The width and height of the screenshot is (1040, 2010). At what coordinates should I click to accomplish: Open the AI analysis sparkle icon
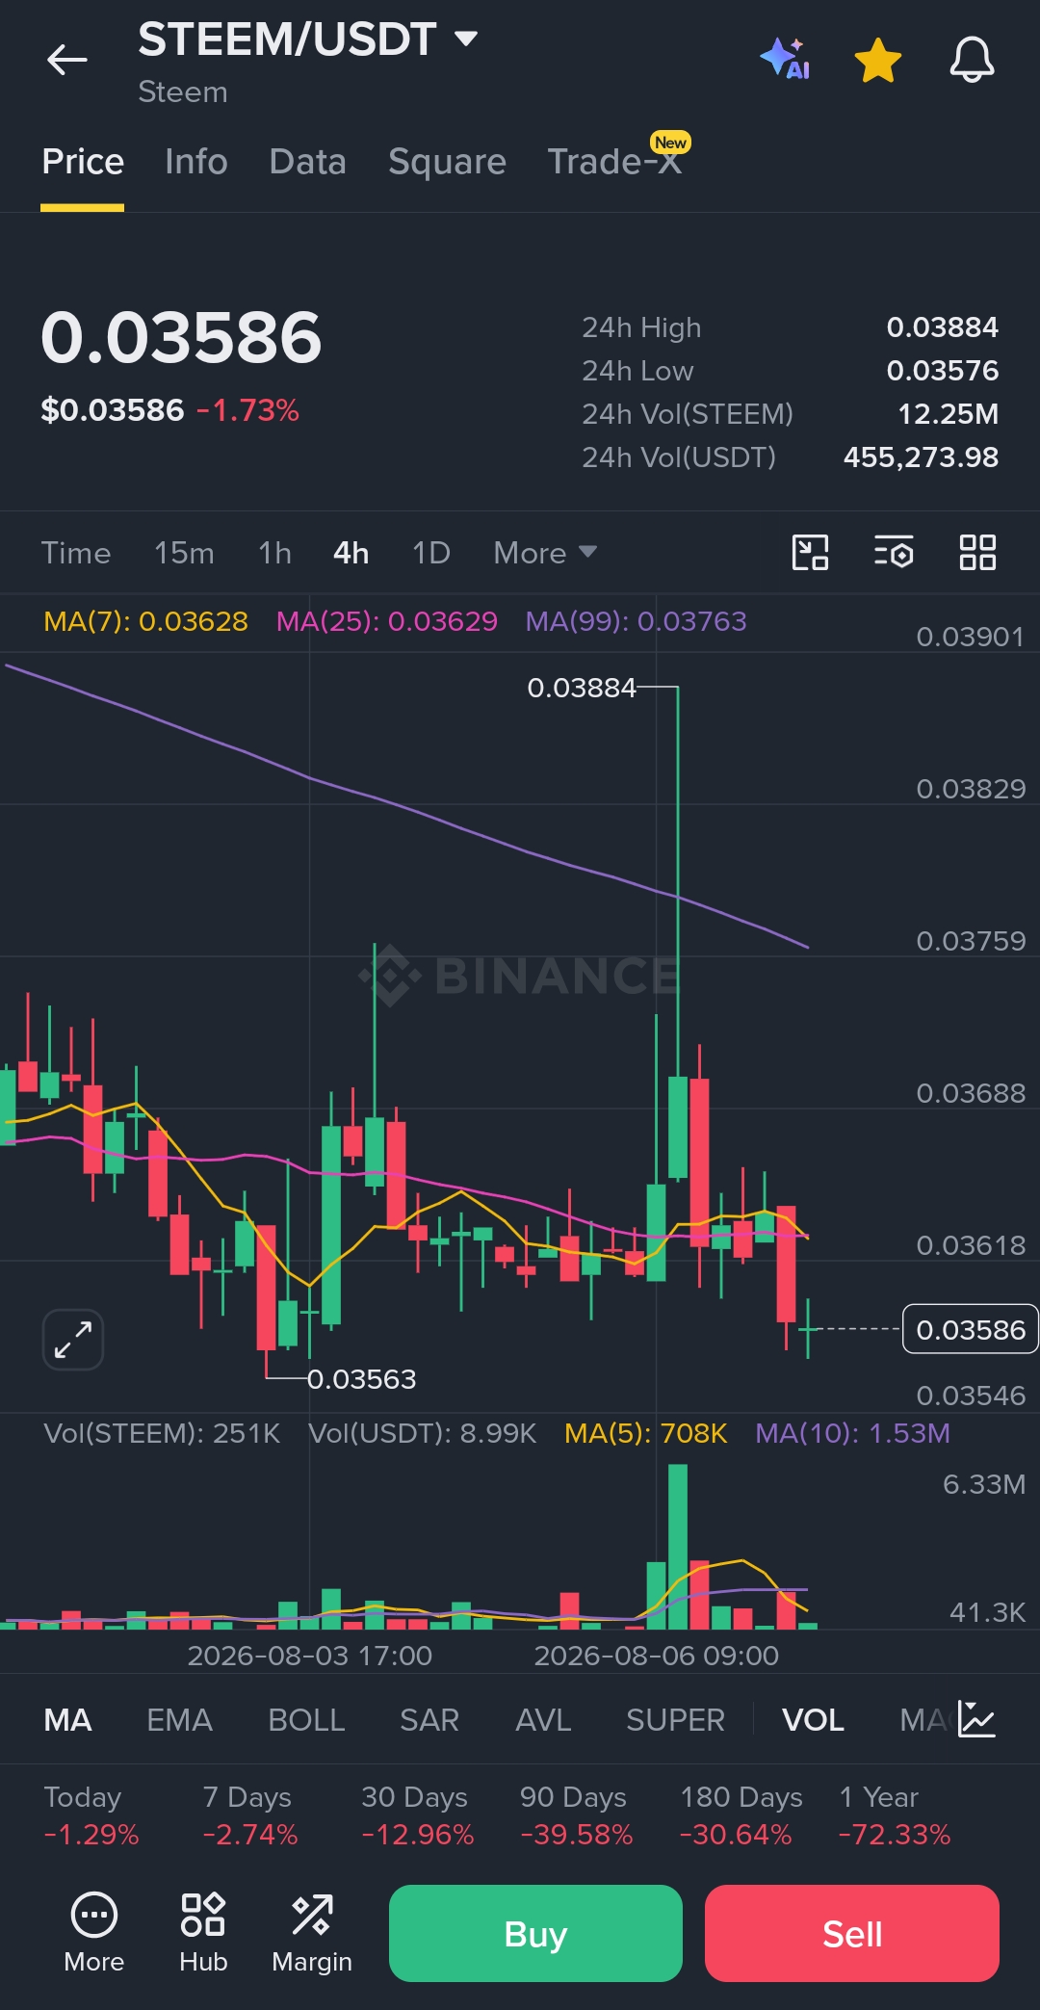click(x=785, y=60)
